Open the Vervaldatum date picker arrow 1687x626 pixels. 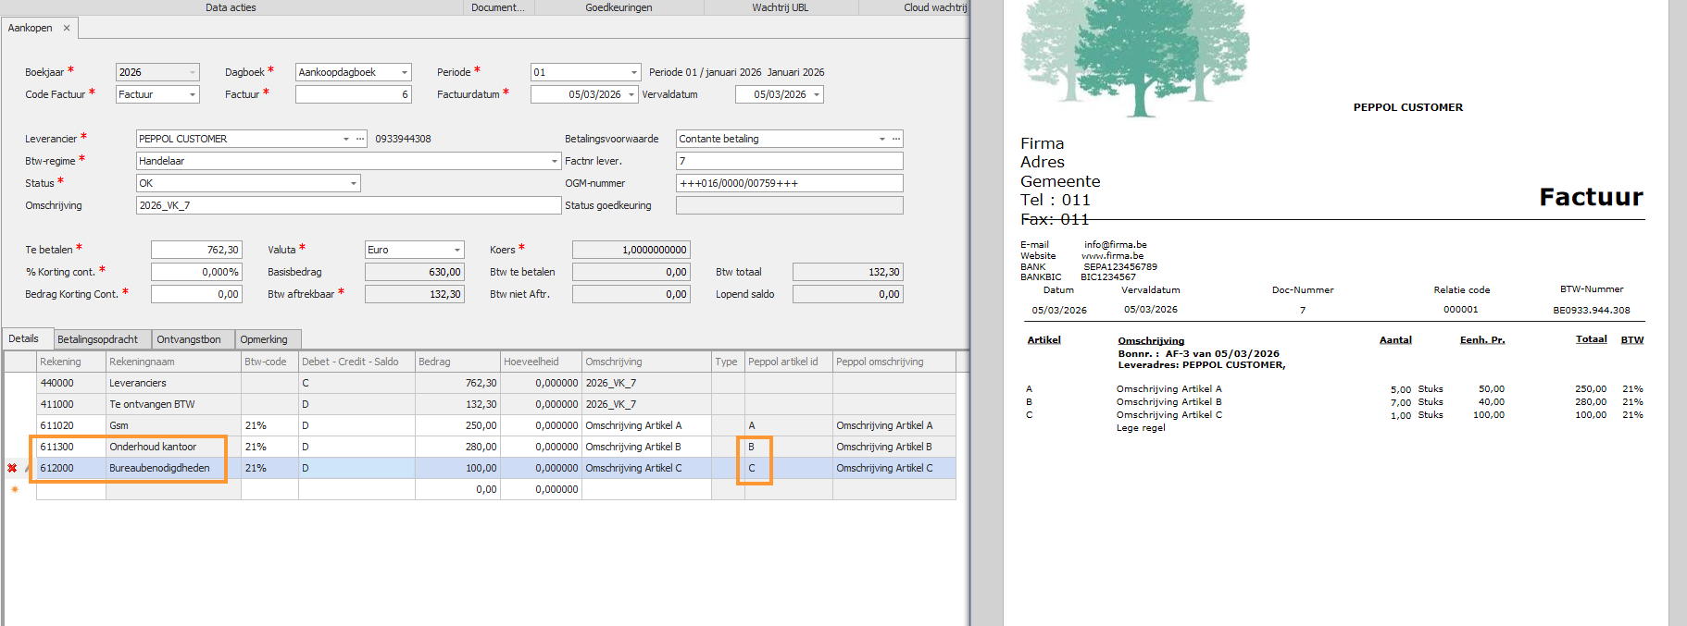816,94
